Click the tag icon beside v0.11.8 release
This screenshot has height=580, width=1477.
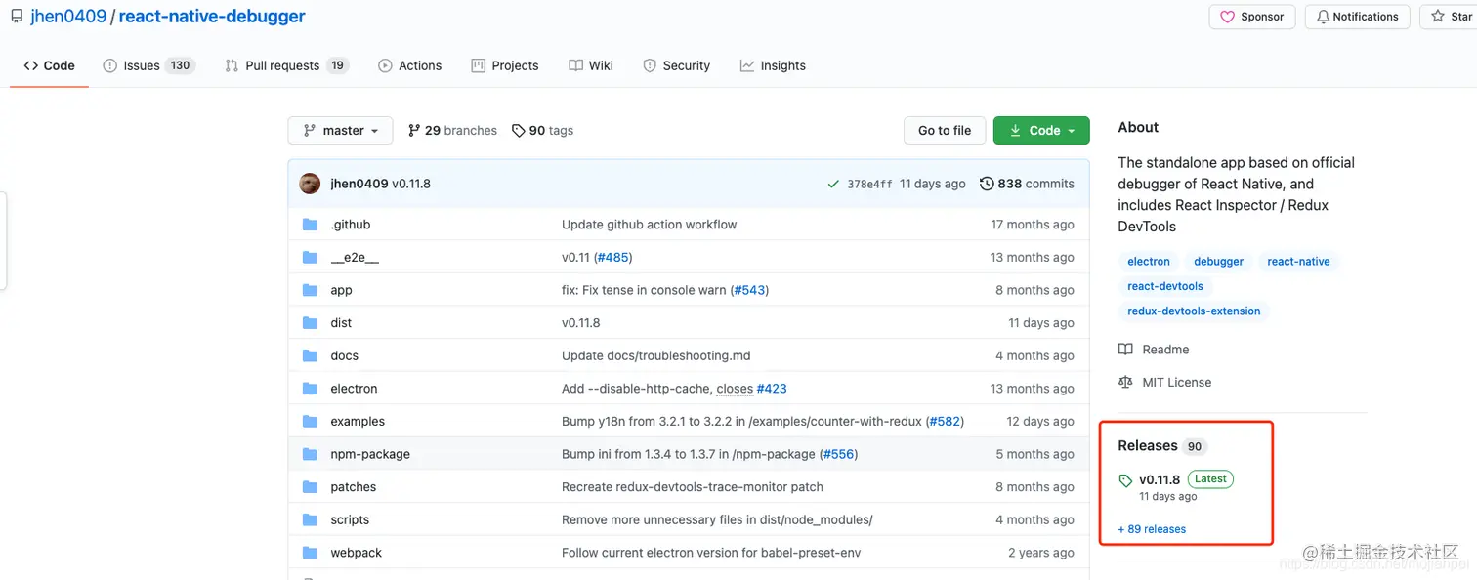click(1125, 480)
